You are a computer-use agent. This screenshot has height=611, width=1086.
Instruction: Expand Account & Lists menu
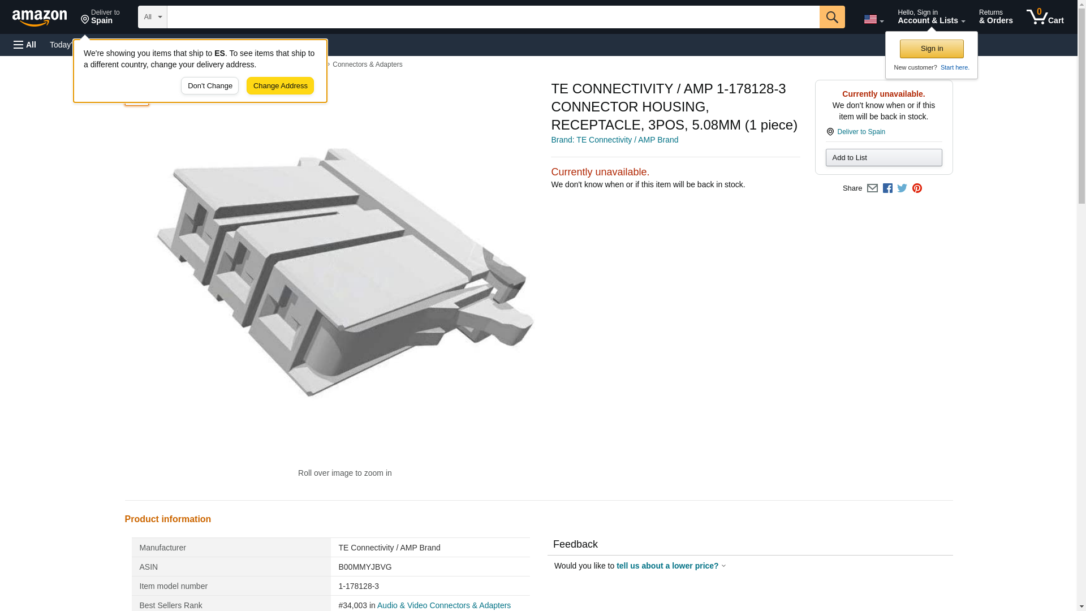click(x=931, y=17)
